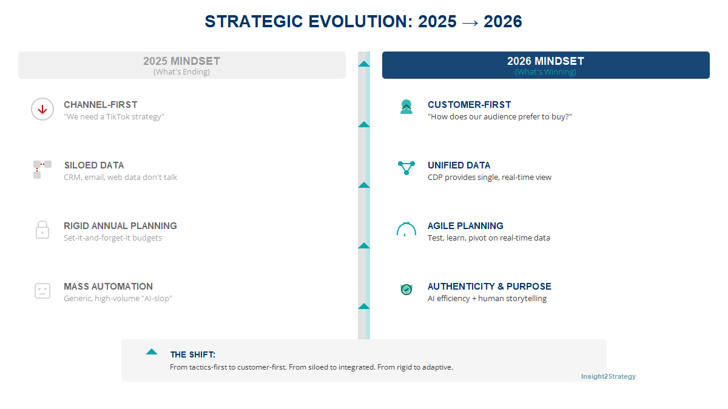
Task: Select the teal Customer-First person icon
Action: pyautogui.click(x=406, y=107)
